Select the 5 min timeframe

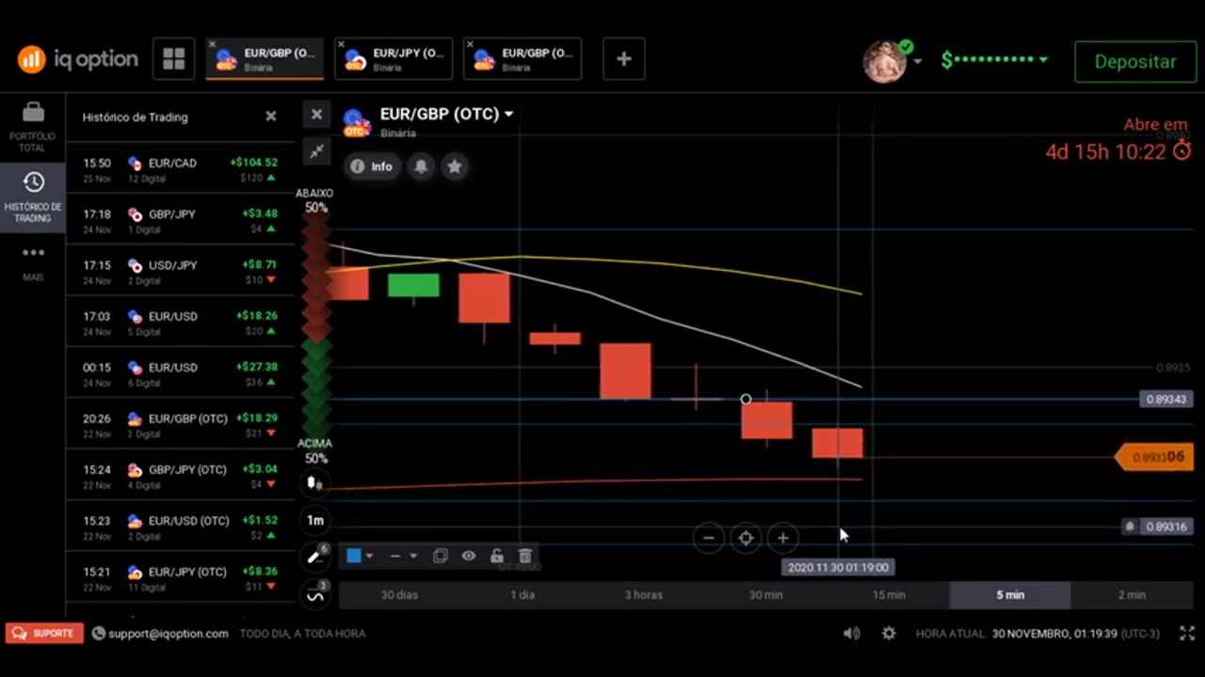pos(1010,595)
